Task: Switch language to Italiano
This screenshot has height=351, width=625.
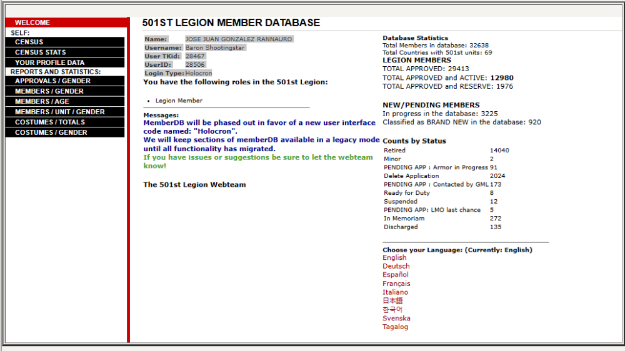Action: point(395,292)
